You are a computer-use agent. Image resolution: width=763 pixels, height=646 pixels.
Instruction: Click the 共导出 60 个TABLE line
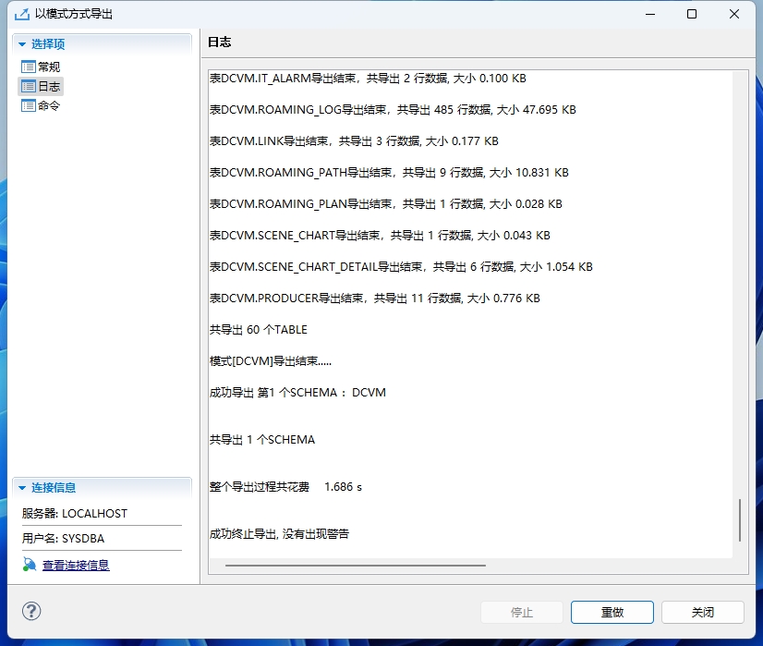tap(259, 330)
